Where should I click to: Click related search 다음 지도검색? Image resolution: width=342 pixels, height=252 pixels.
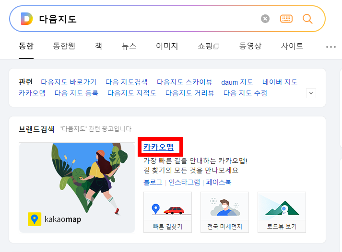pyautogui.click(x=127, y=82)
